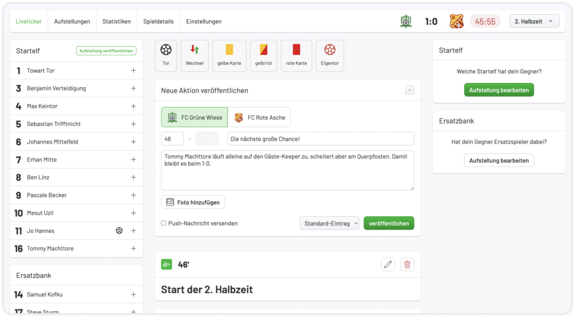Viewport: 575px width, 317px height.
Task: Click the 1:0 score display
Action: [x=431, y=22]
